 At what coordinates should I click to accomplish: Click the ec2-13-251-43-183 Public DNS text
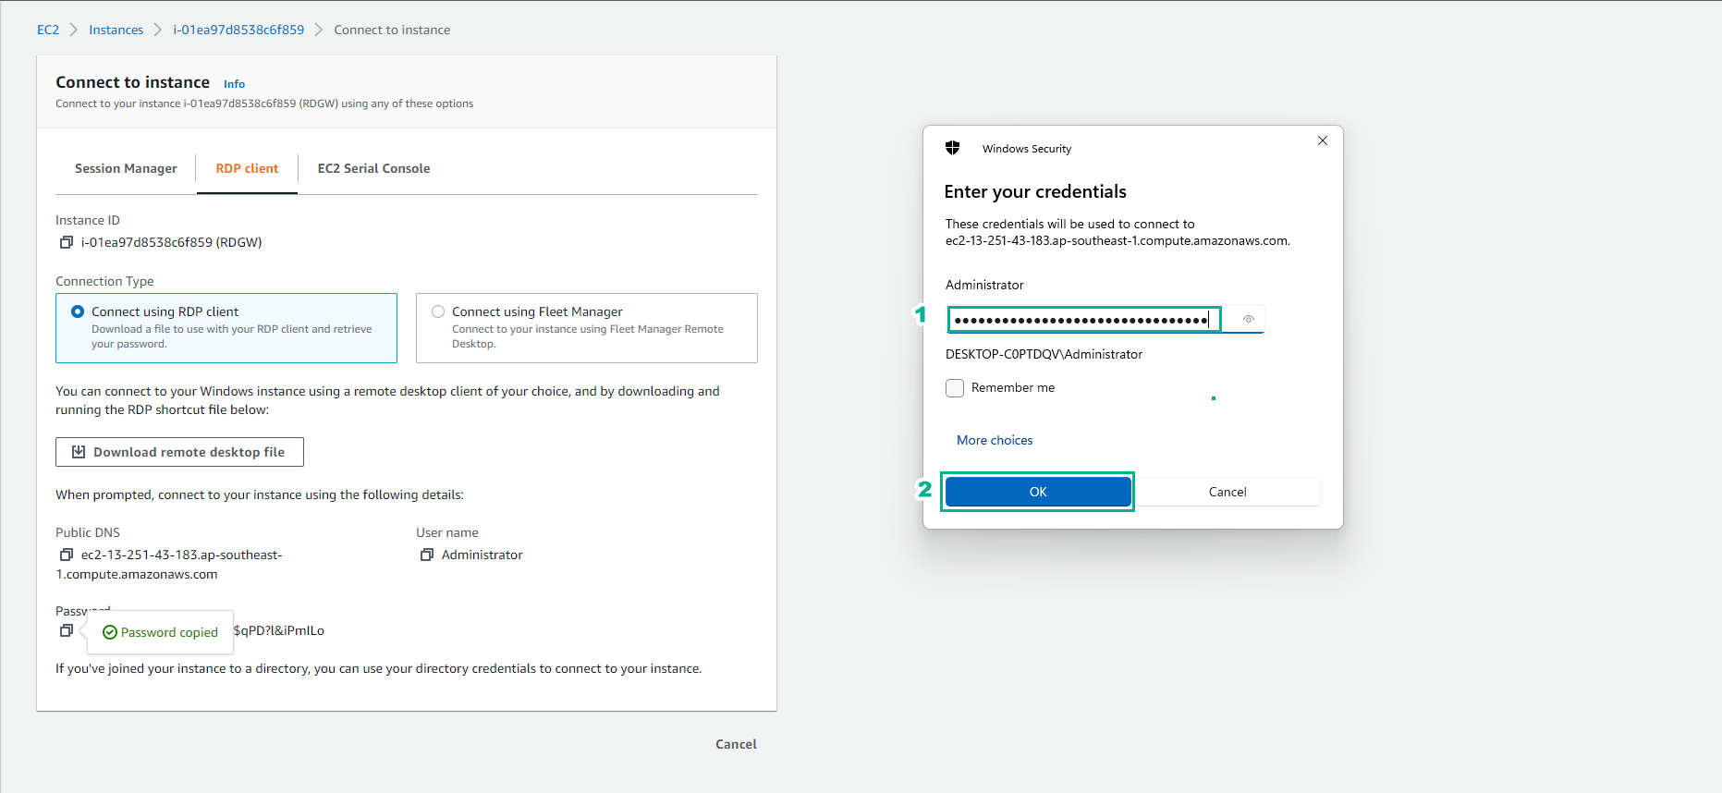pos(169,564)
